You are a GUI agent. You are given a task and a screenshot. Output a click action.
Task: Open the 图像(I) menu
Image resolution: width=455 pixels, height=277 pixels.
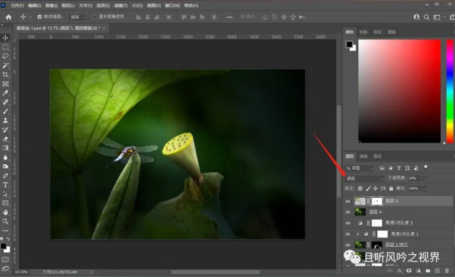51,5
